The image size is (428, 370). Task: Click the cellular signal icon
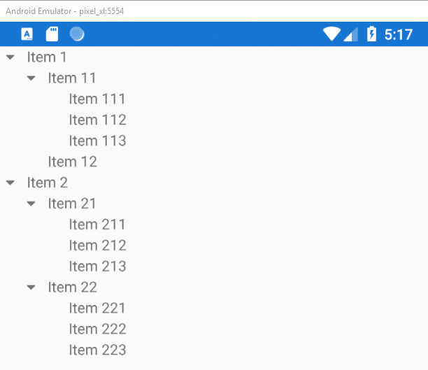[x=350, y=34]
